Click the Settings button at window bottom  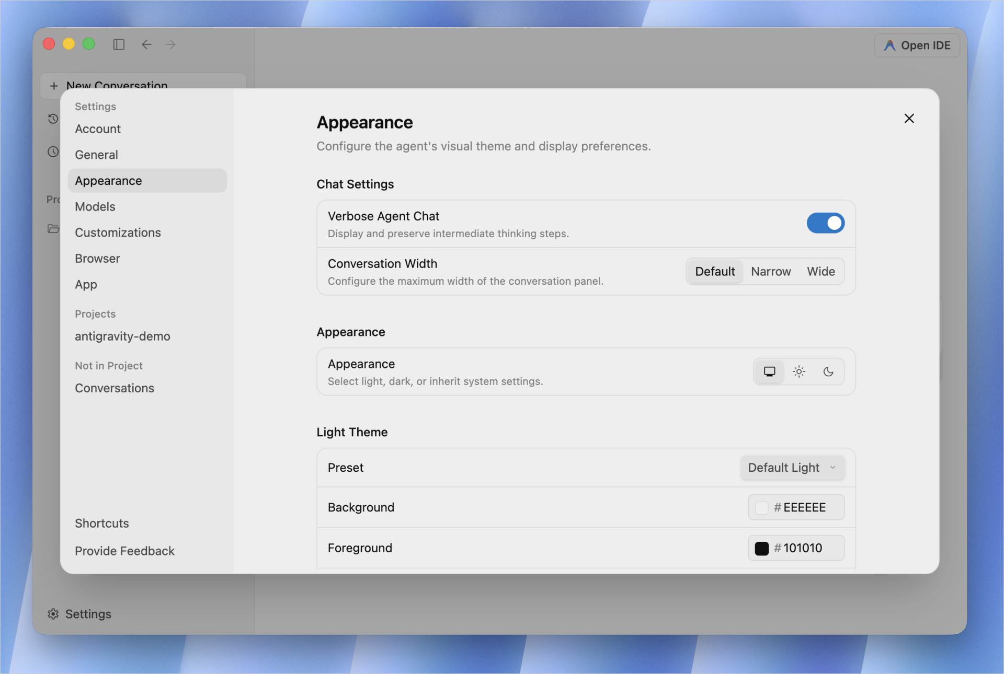pyautogui.click(x=79, y=614)
